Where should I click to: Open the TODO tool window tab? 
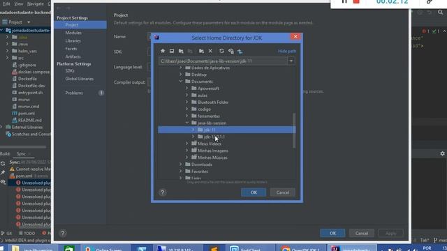27,234
